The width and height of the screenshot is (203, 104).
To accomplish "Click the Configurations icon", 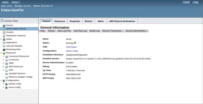I will 4,80.
